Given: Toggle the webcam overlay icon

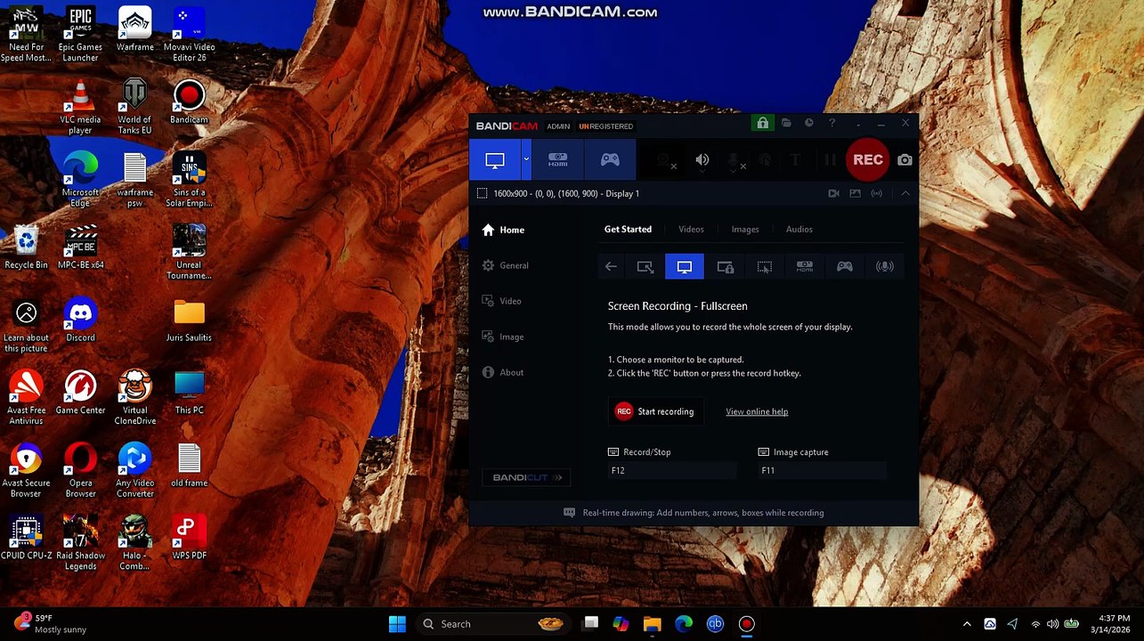Looking at the screenshot, I should pyautogui.click(x=664, y=160).
